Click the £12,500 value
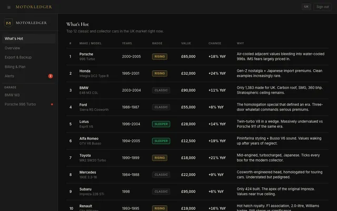 click(189, 141)
